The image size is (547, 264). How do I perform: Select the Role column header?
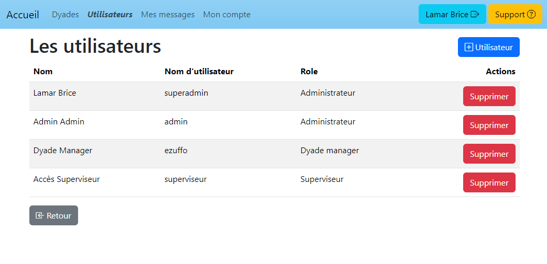[309, 72]
